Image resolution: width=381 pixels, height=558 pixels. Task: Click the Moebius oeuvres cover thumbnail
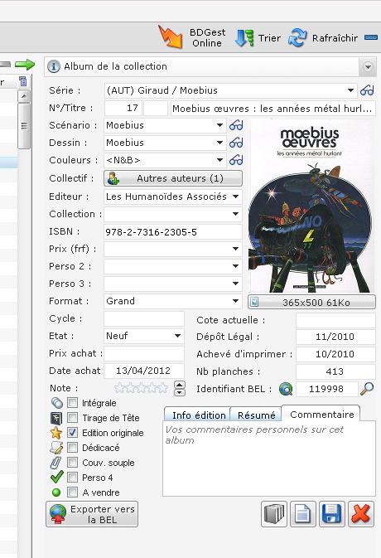click(311, 206)
